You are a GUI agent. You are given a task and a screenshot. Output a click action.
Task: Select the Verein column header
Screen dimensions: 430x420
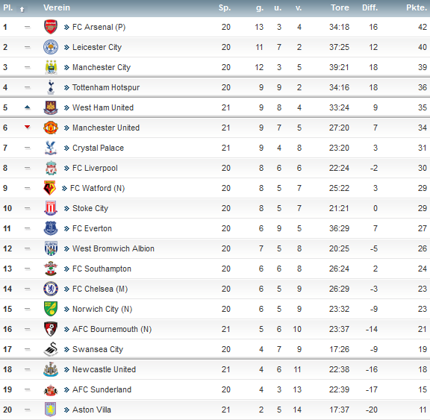pos(57,7)
